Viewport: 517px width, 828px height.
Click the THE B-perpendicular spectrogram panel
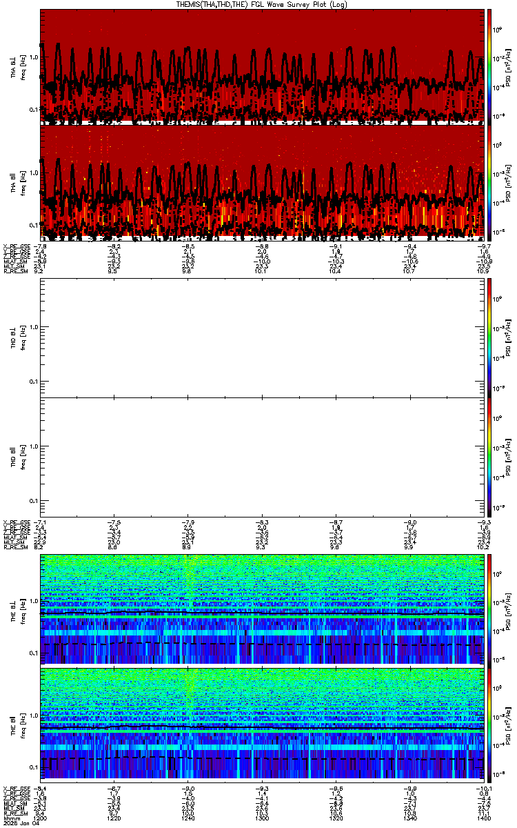tap(263, 610)
